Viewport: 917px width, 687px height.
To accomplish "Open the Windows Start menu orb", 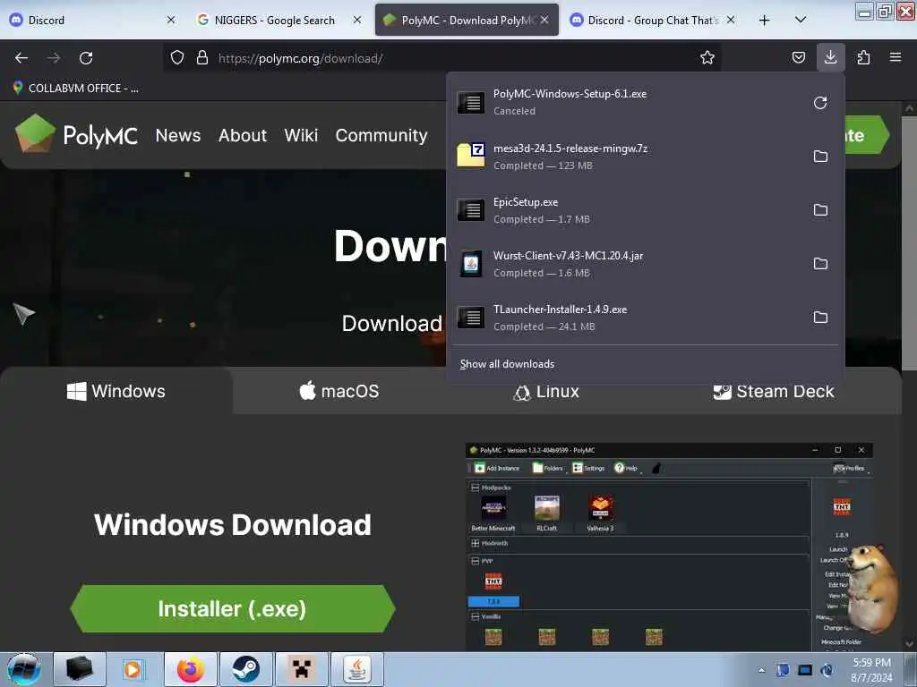I will coord(24,669).
